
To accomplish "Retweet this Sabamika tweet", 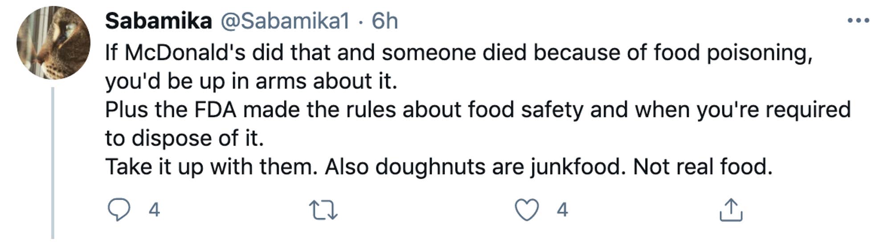I will pyautogui.click(x=323, y=210).
